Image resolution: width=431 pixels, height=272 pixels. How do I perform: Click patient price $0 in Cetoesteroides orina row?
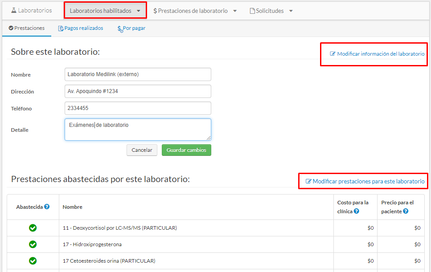point(417,261)
